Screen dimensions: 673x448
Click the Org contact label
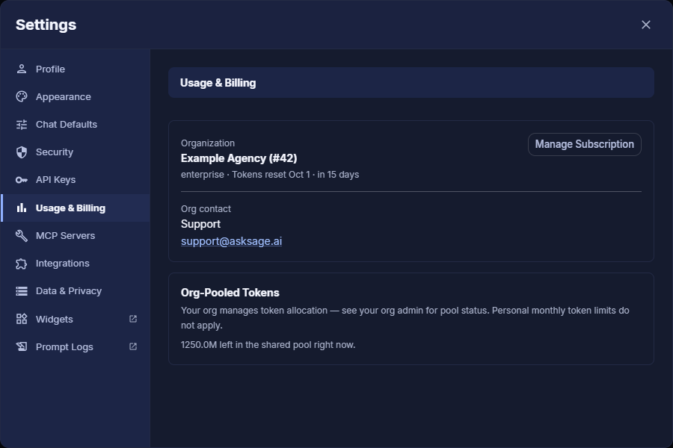click(x=206, y=209)
